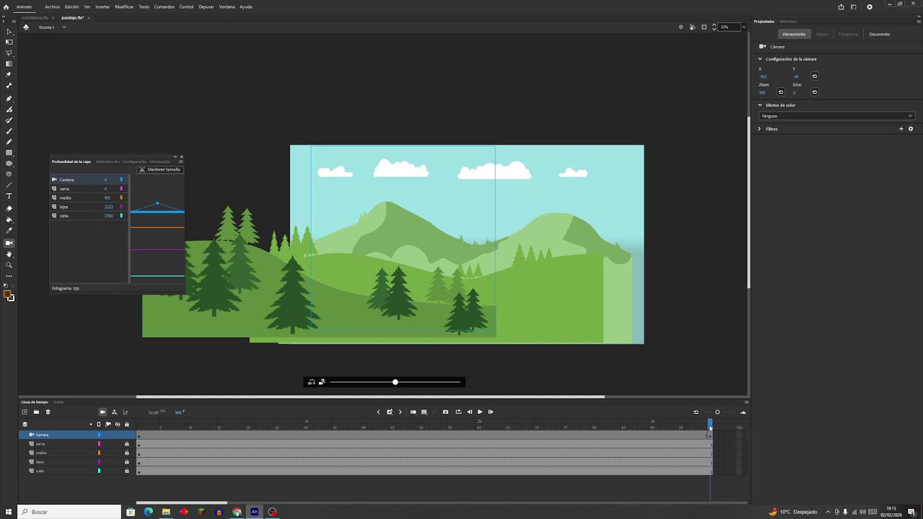Select the Text tool in the toolbar
This screenshot has width=923, height=519.
tap(9, 196)
